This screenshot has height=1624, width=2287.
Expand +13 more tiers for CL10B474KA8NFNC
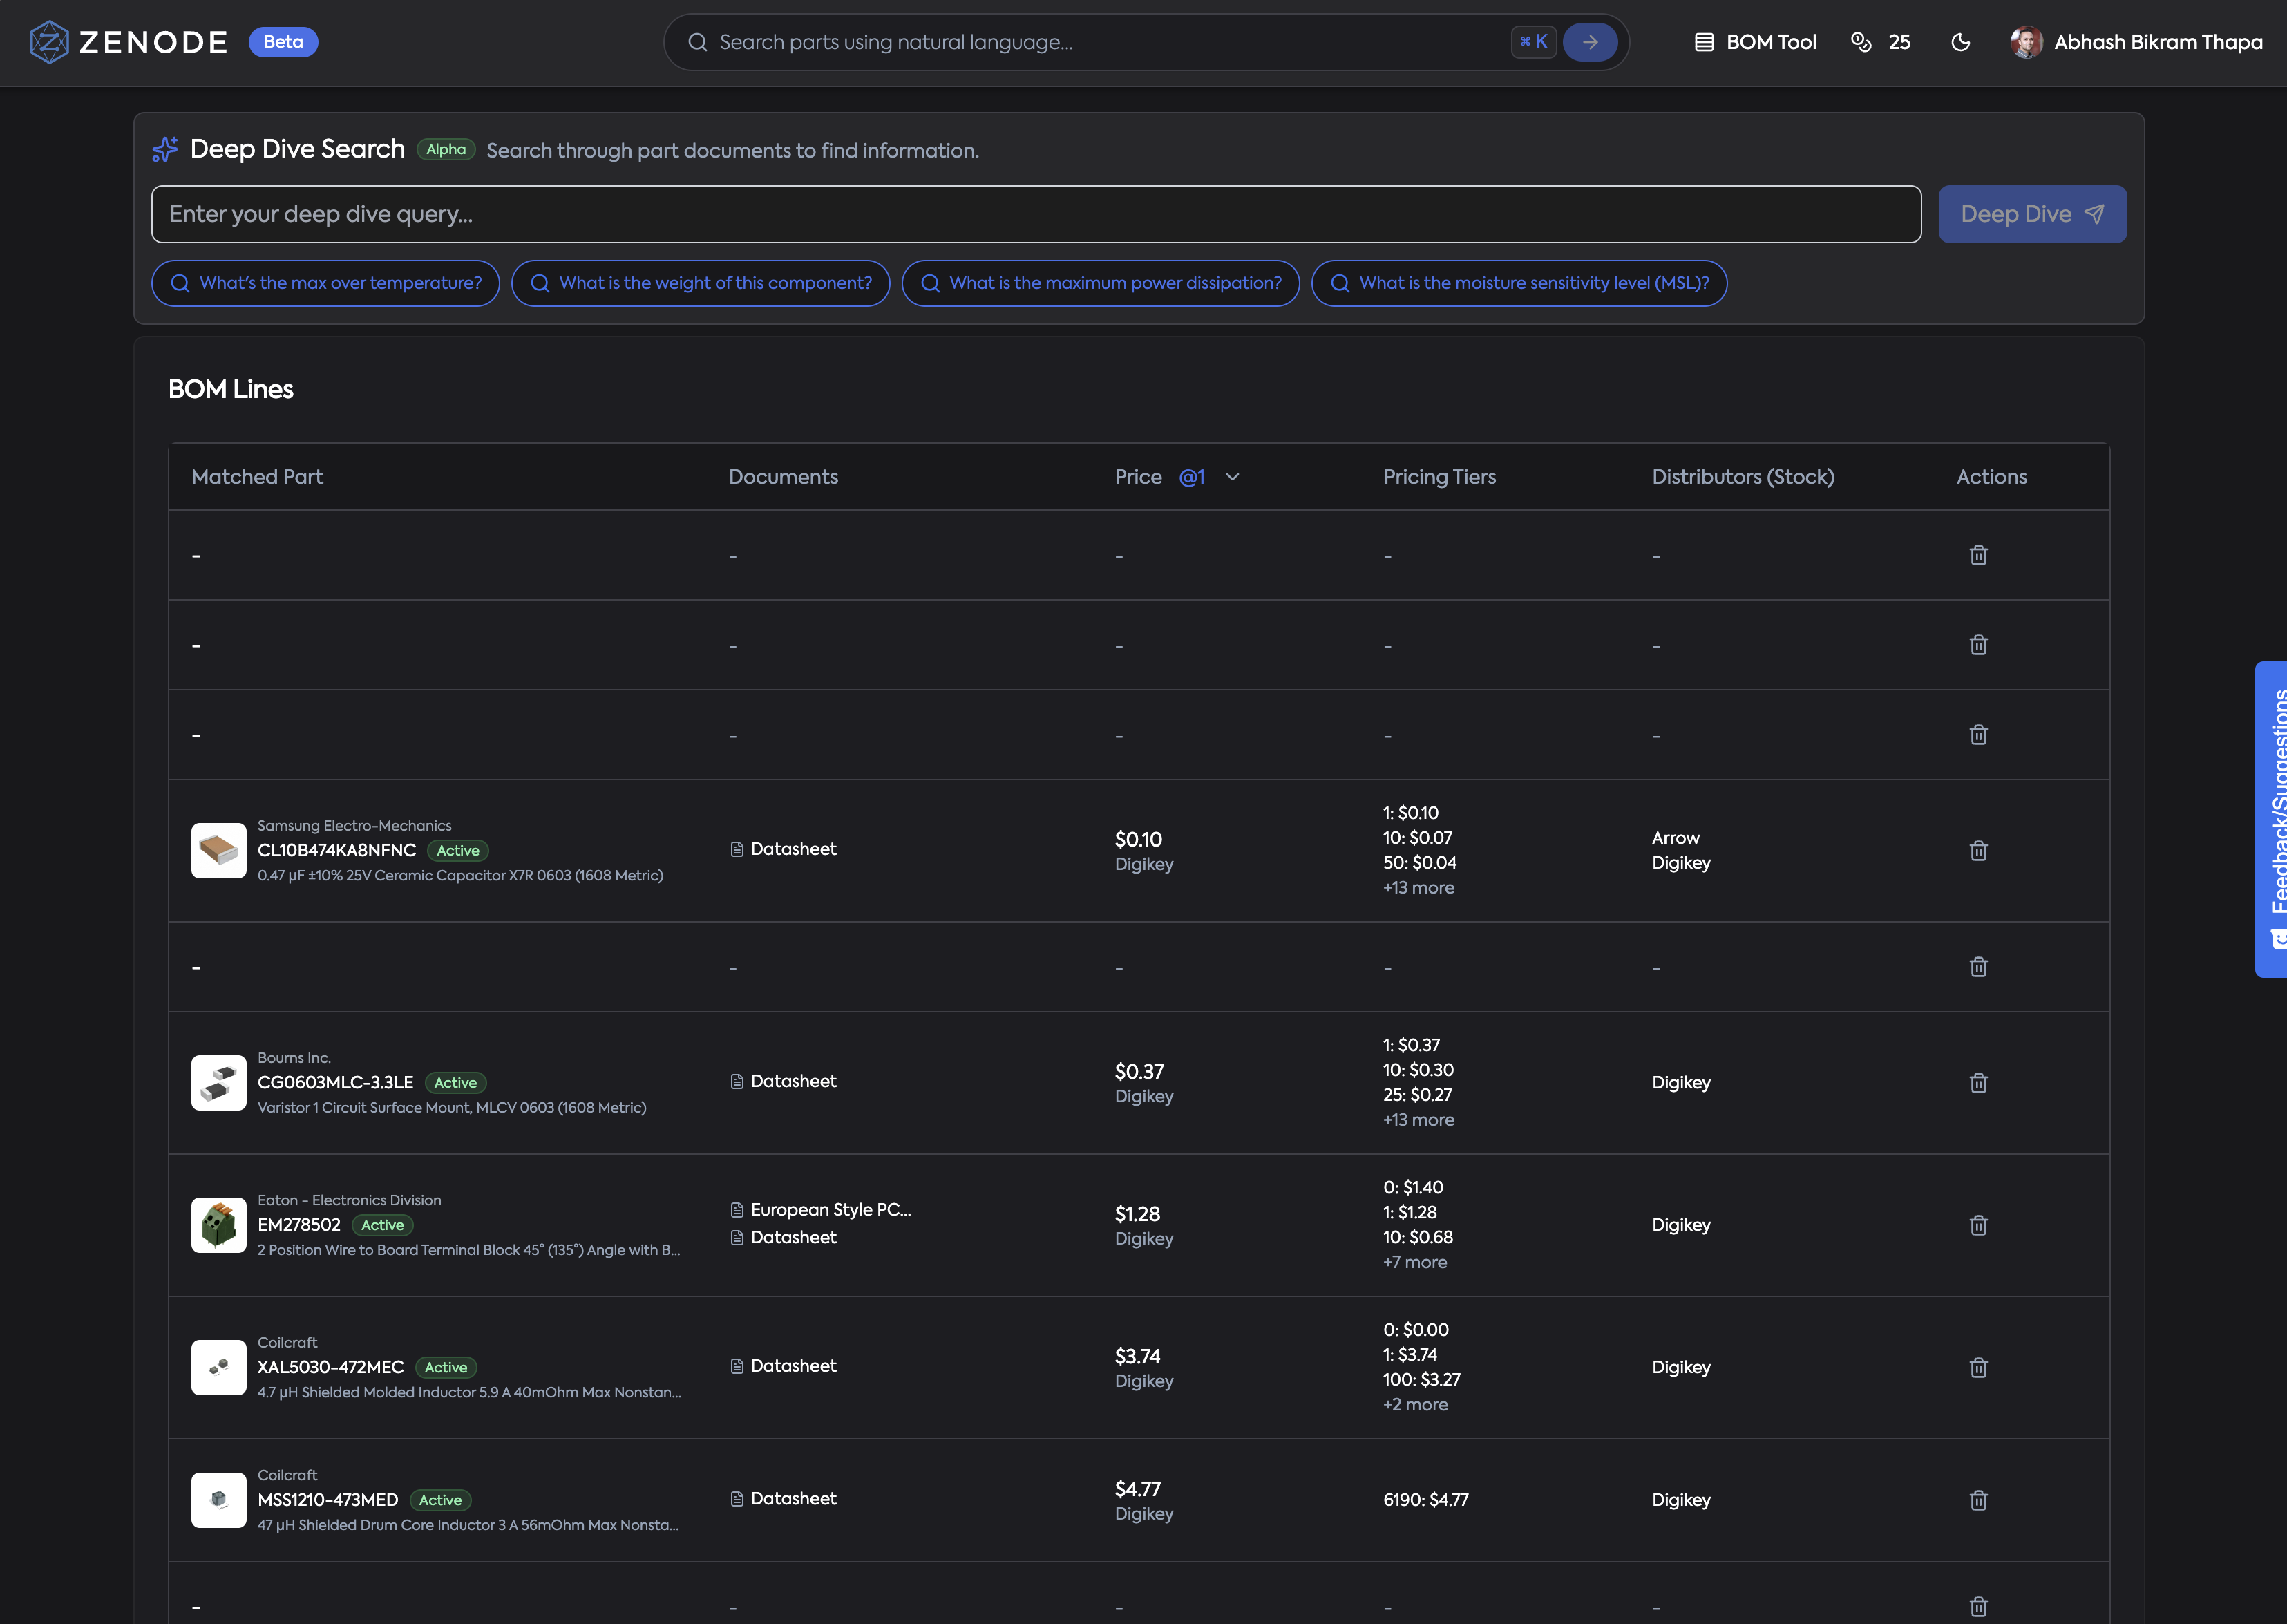pos(1418,888)
